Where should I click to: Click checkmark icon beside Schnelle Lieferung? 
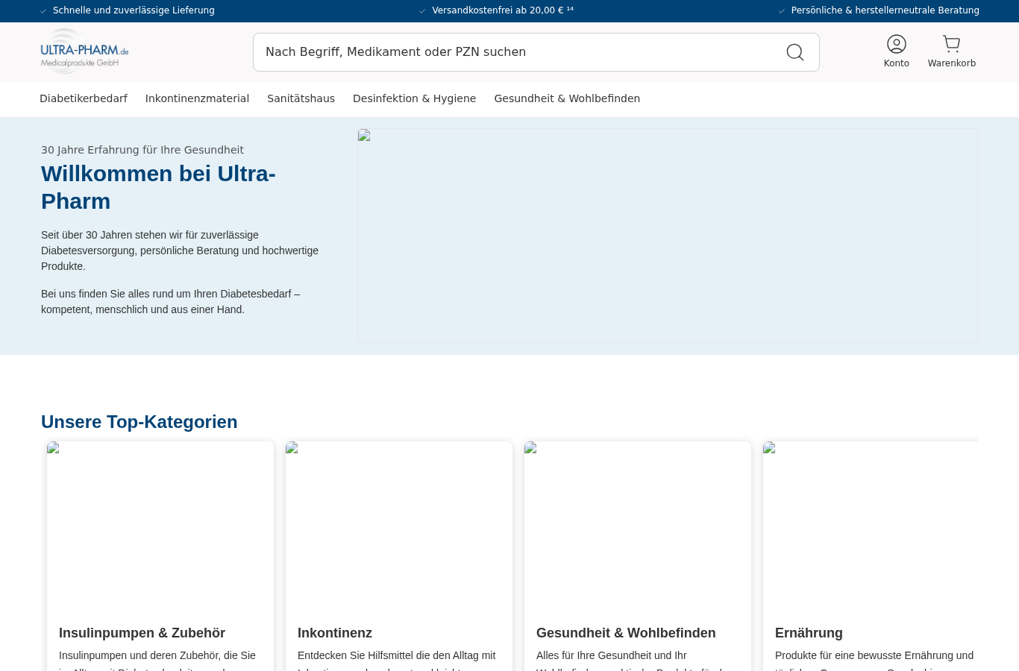click(x=43, y=11)
